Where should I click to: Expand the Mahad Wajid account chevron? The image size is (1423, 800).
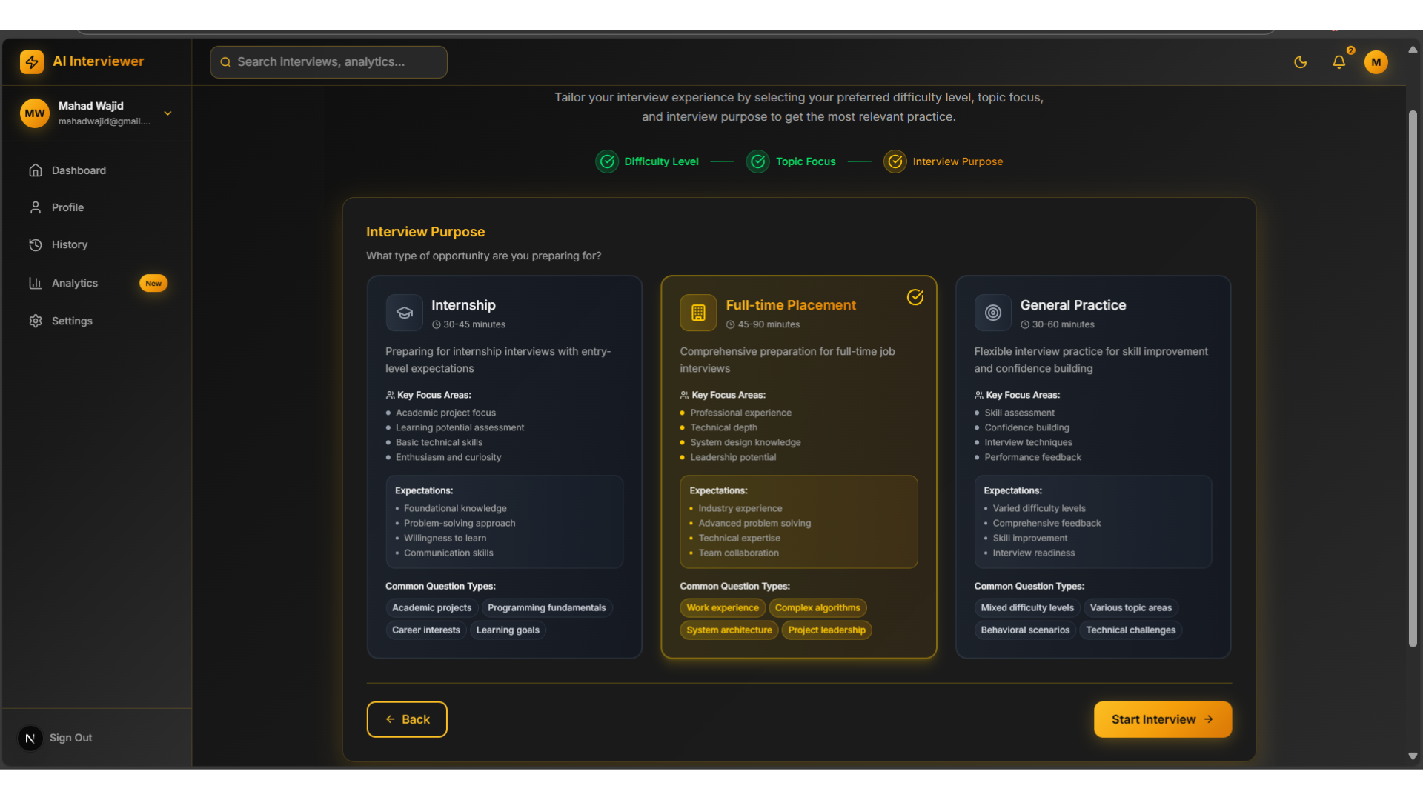click(167, 113)
